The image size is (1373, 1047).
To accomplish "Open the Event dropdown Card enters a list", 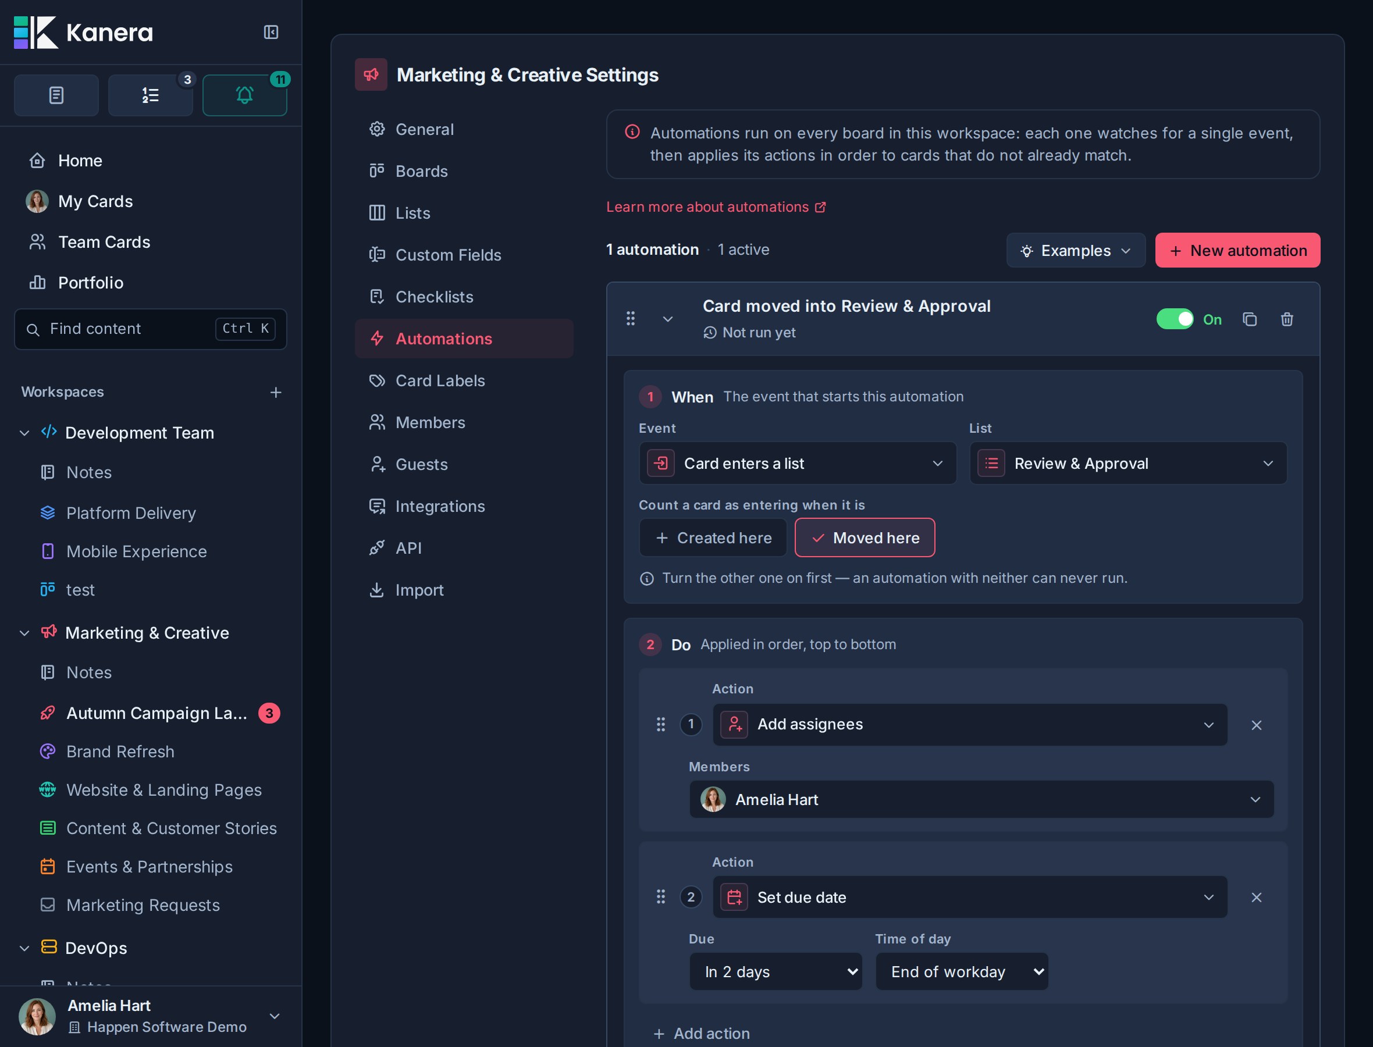I will click(798, 463).
